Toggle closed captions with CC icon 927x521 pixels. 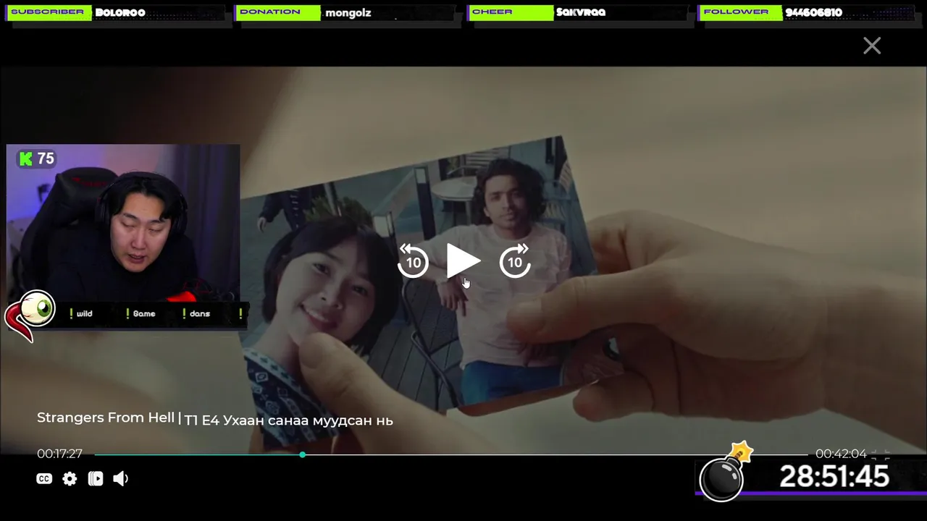tap(44, 478)
